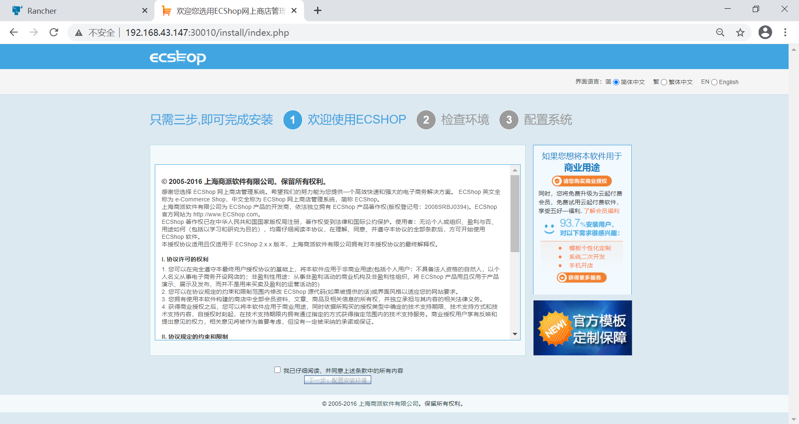
Task: Open the 系统二次开发 link
Action: coord(587,257)
